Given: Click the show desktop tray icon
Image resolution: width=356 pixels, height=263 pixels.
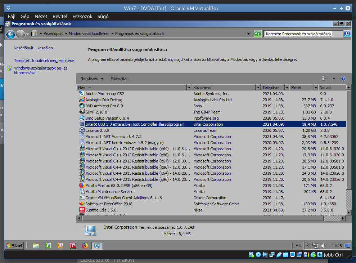Looking at the screenshot, I should click(x=347, y=246).
